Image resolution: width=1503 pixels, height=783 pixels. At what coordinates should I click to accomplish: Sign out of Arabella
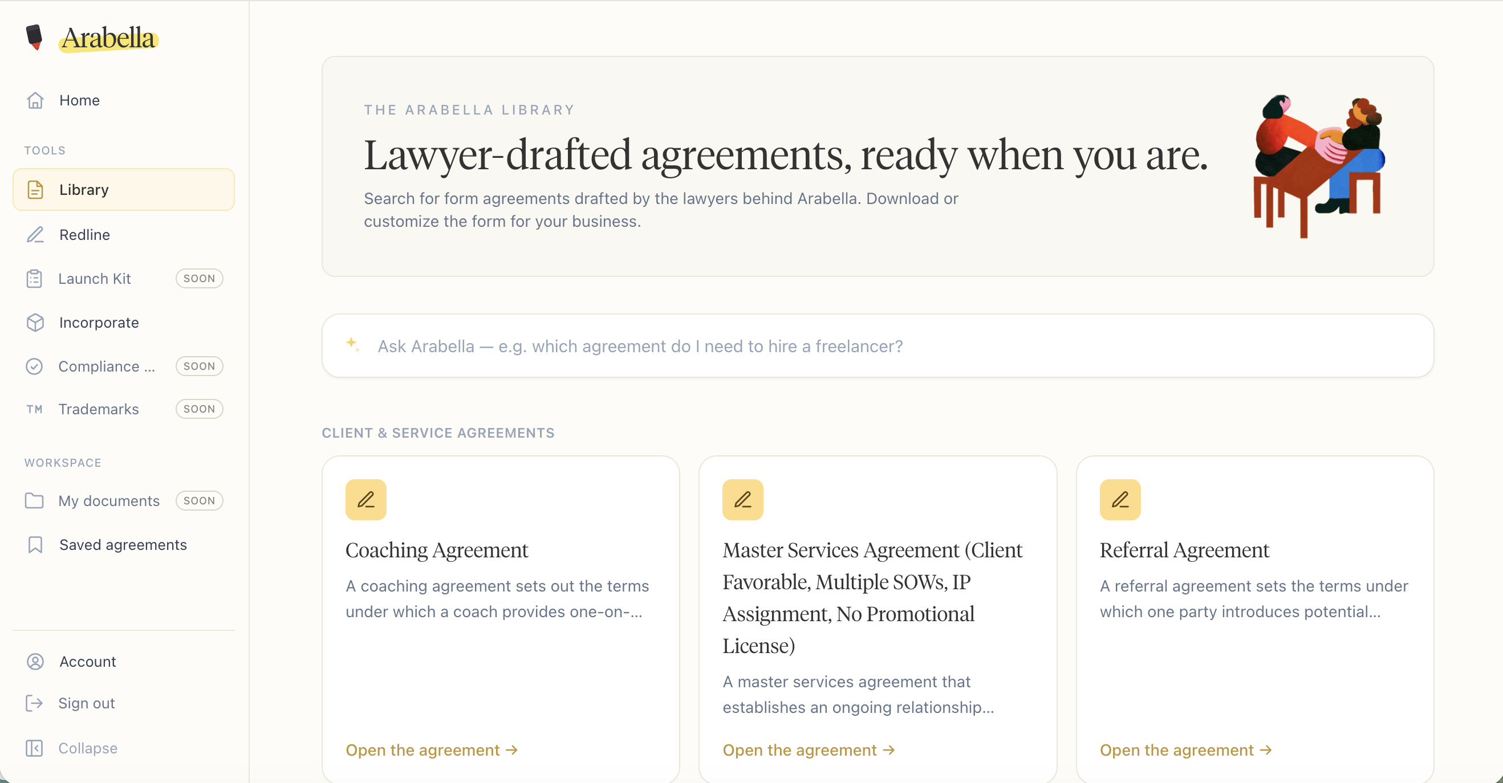point(124,703)
